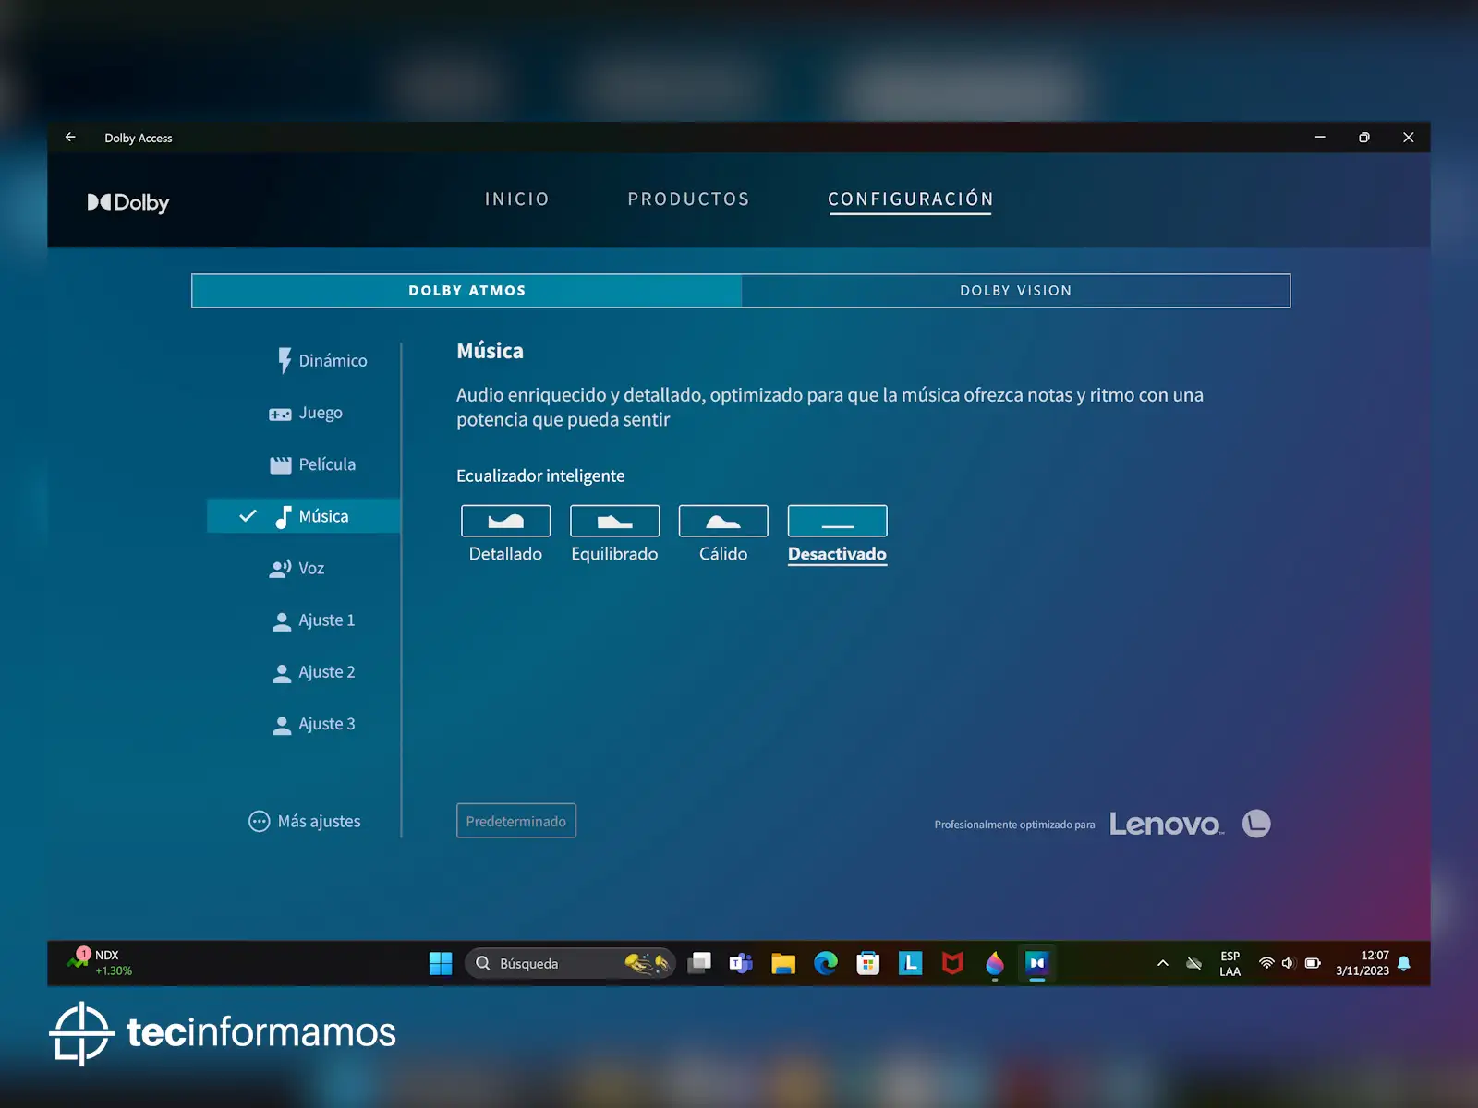Viewport: 1478px width, 1108px height.
Task: Enable the Detallado equalizer preset
Action: click(x=505, y=521)
